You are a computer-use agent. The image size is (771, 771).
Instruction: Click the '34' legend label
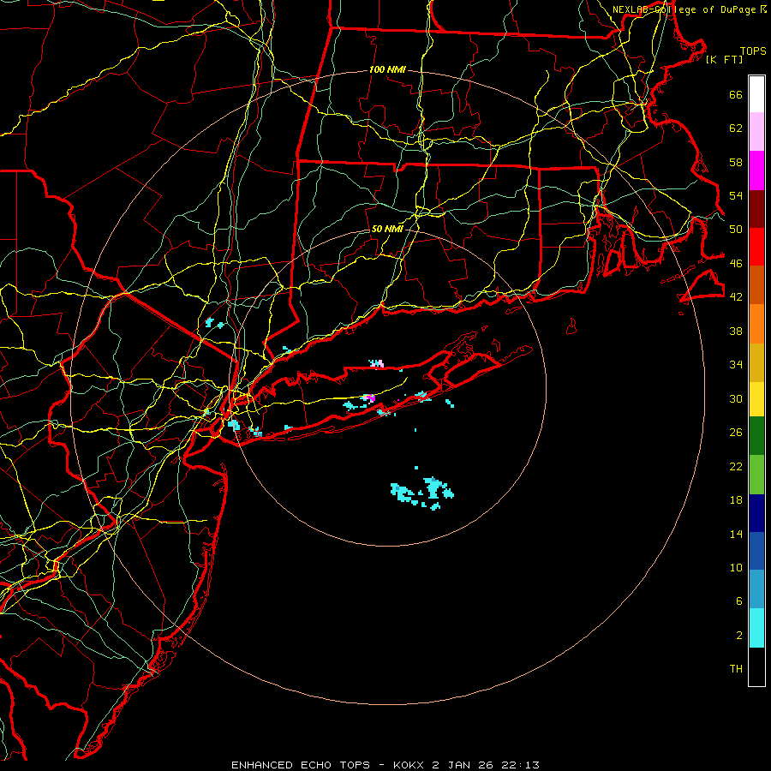coord(736,365)
